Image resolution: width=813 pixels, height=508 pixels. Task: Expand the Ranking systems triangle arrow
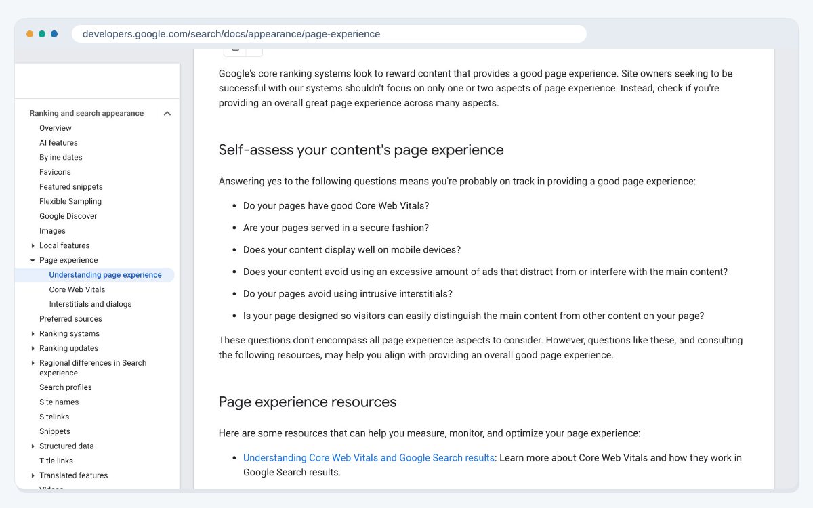coord(33,334)
